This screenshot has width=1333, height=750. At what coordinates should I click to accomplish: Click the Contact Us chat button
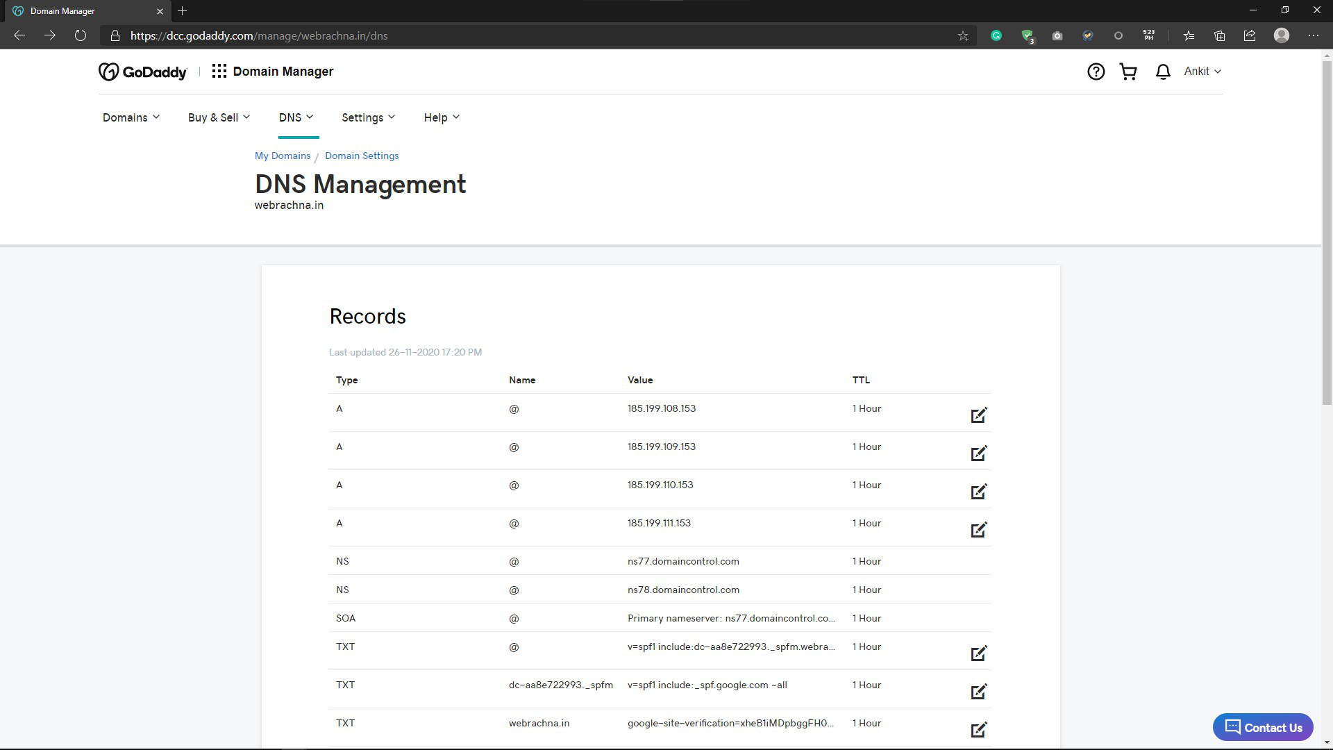coord(1262,727)
